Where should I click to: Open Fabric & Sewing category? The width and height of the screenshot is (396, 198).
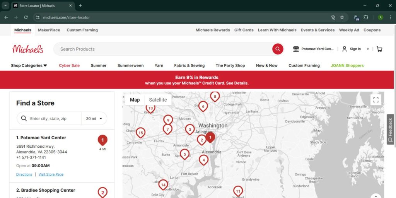(x=189, y=65)
